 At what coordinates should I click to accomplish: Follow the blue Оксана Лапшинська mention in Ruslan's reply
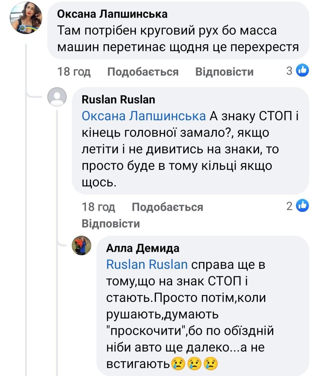point(144,116)
